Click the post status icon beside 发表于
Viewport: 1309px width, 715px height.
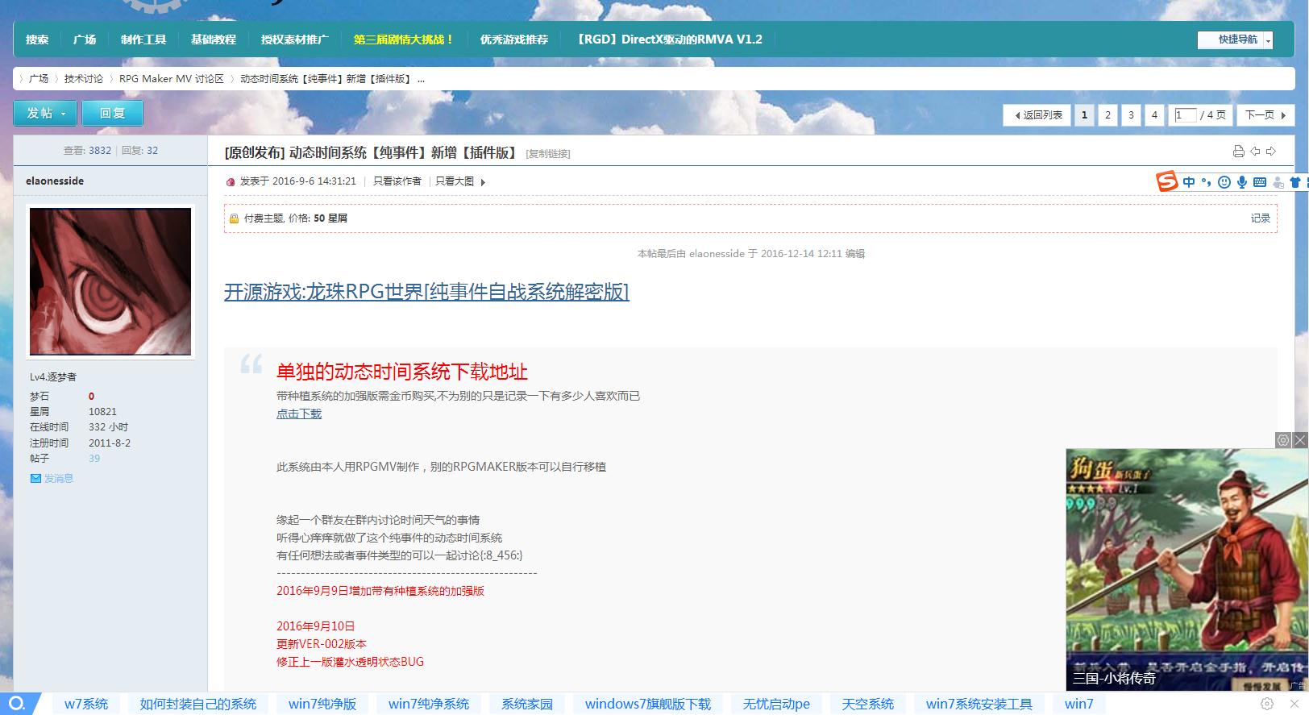point(231,182)
